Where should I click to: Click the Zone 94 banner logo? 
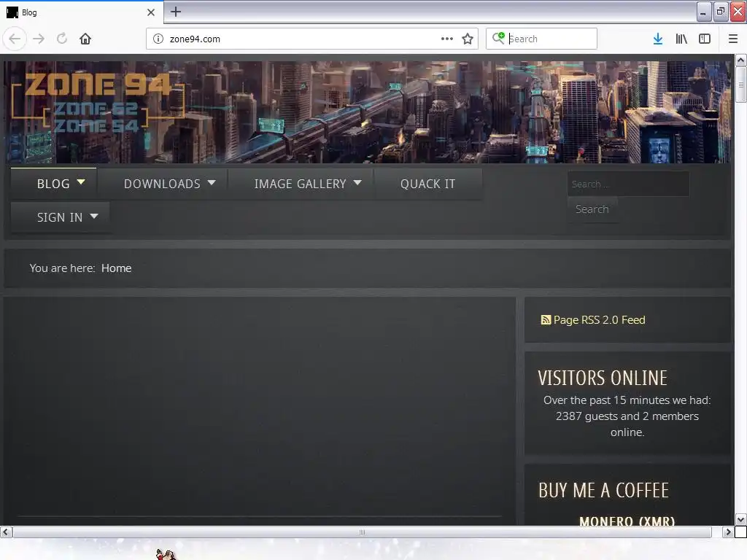coord(98,101)
